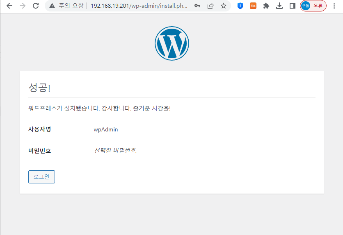
Task: Select the wpAdmin username text
Action: pyautogui.click(x=106, y=129)
